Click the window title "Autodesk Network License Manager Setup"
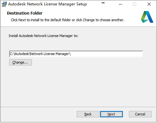This screenshot has height=123, width=157. (48, 4)
